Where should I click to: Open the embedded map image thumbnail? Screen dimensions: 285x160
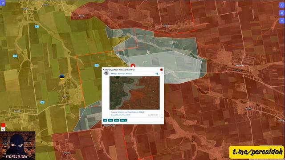(134, 93)
